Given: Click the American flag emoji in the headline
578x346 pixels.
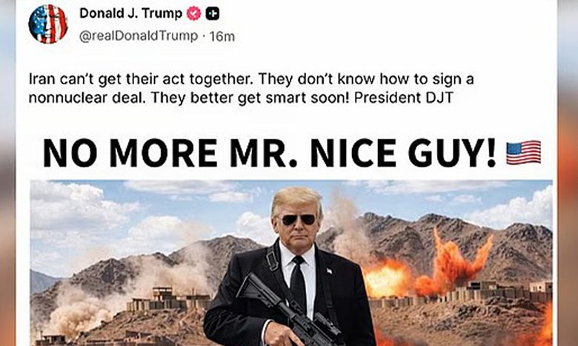Looking at the screenshot, I should pyautogui.click(x=523, y=152).
